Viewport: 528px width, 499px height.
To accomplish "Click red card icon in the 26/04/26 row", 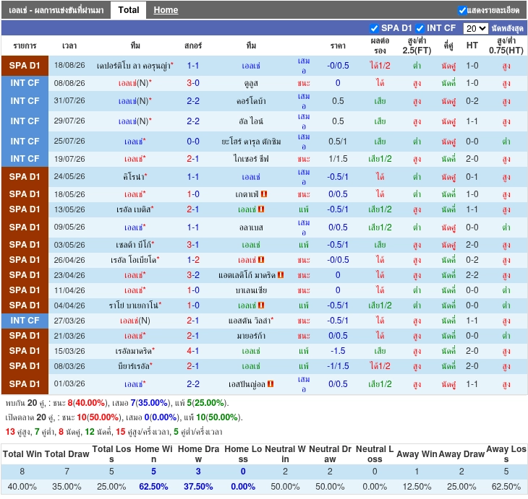I will pyautogui.click(x=261, y=259).
